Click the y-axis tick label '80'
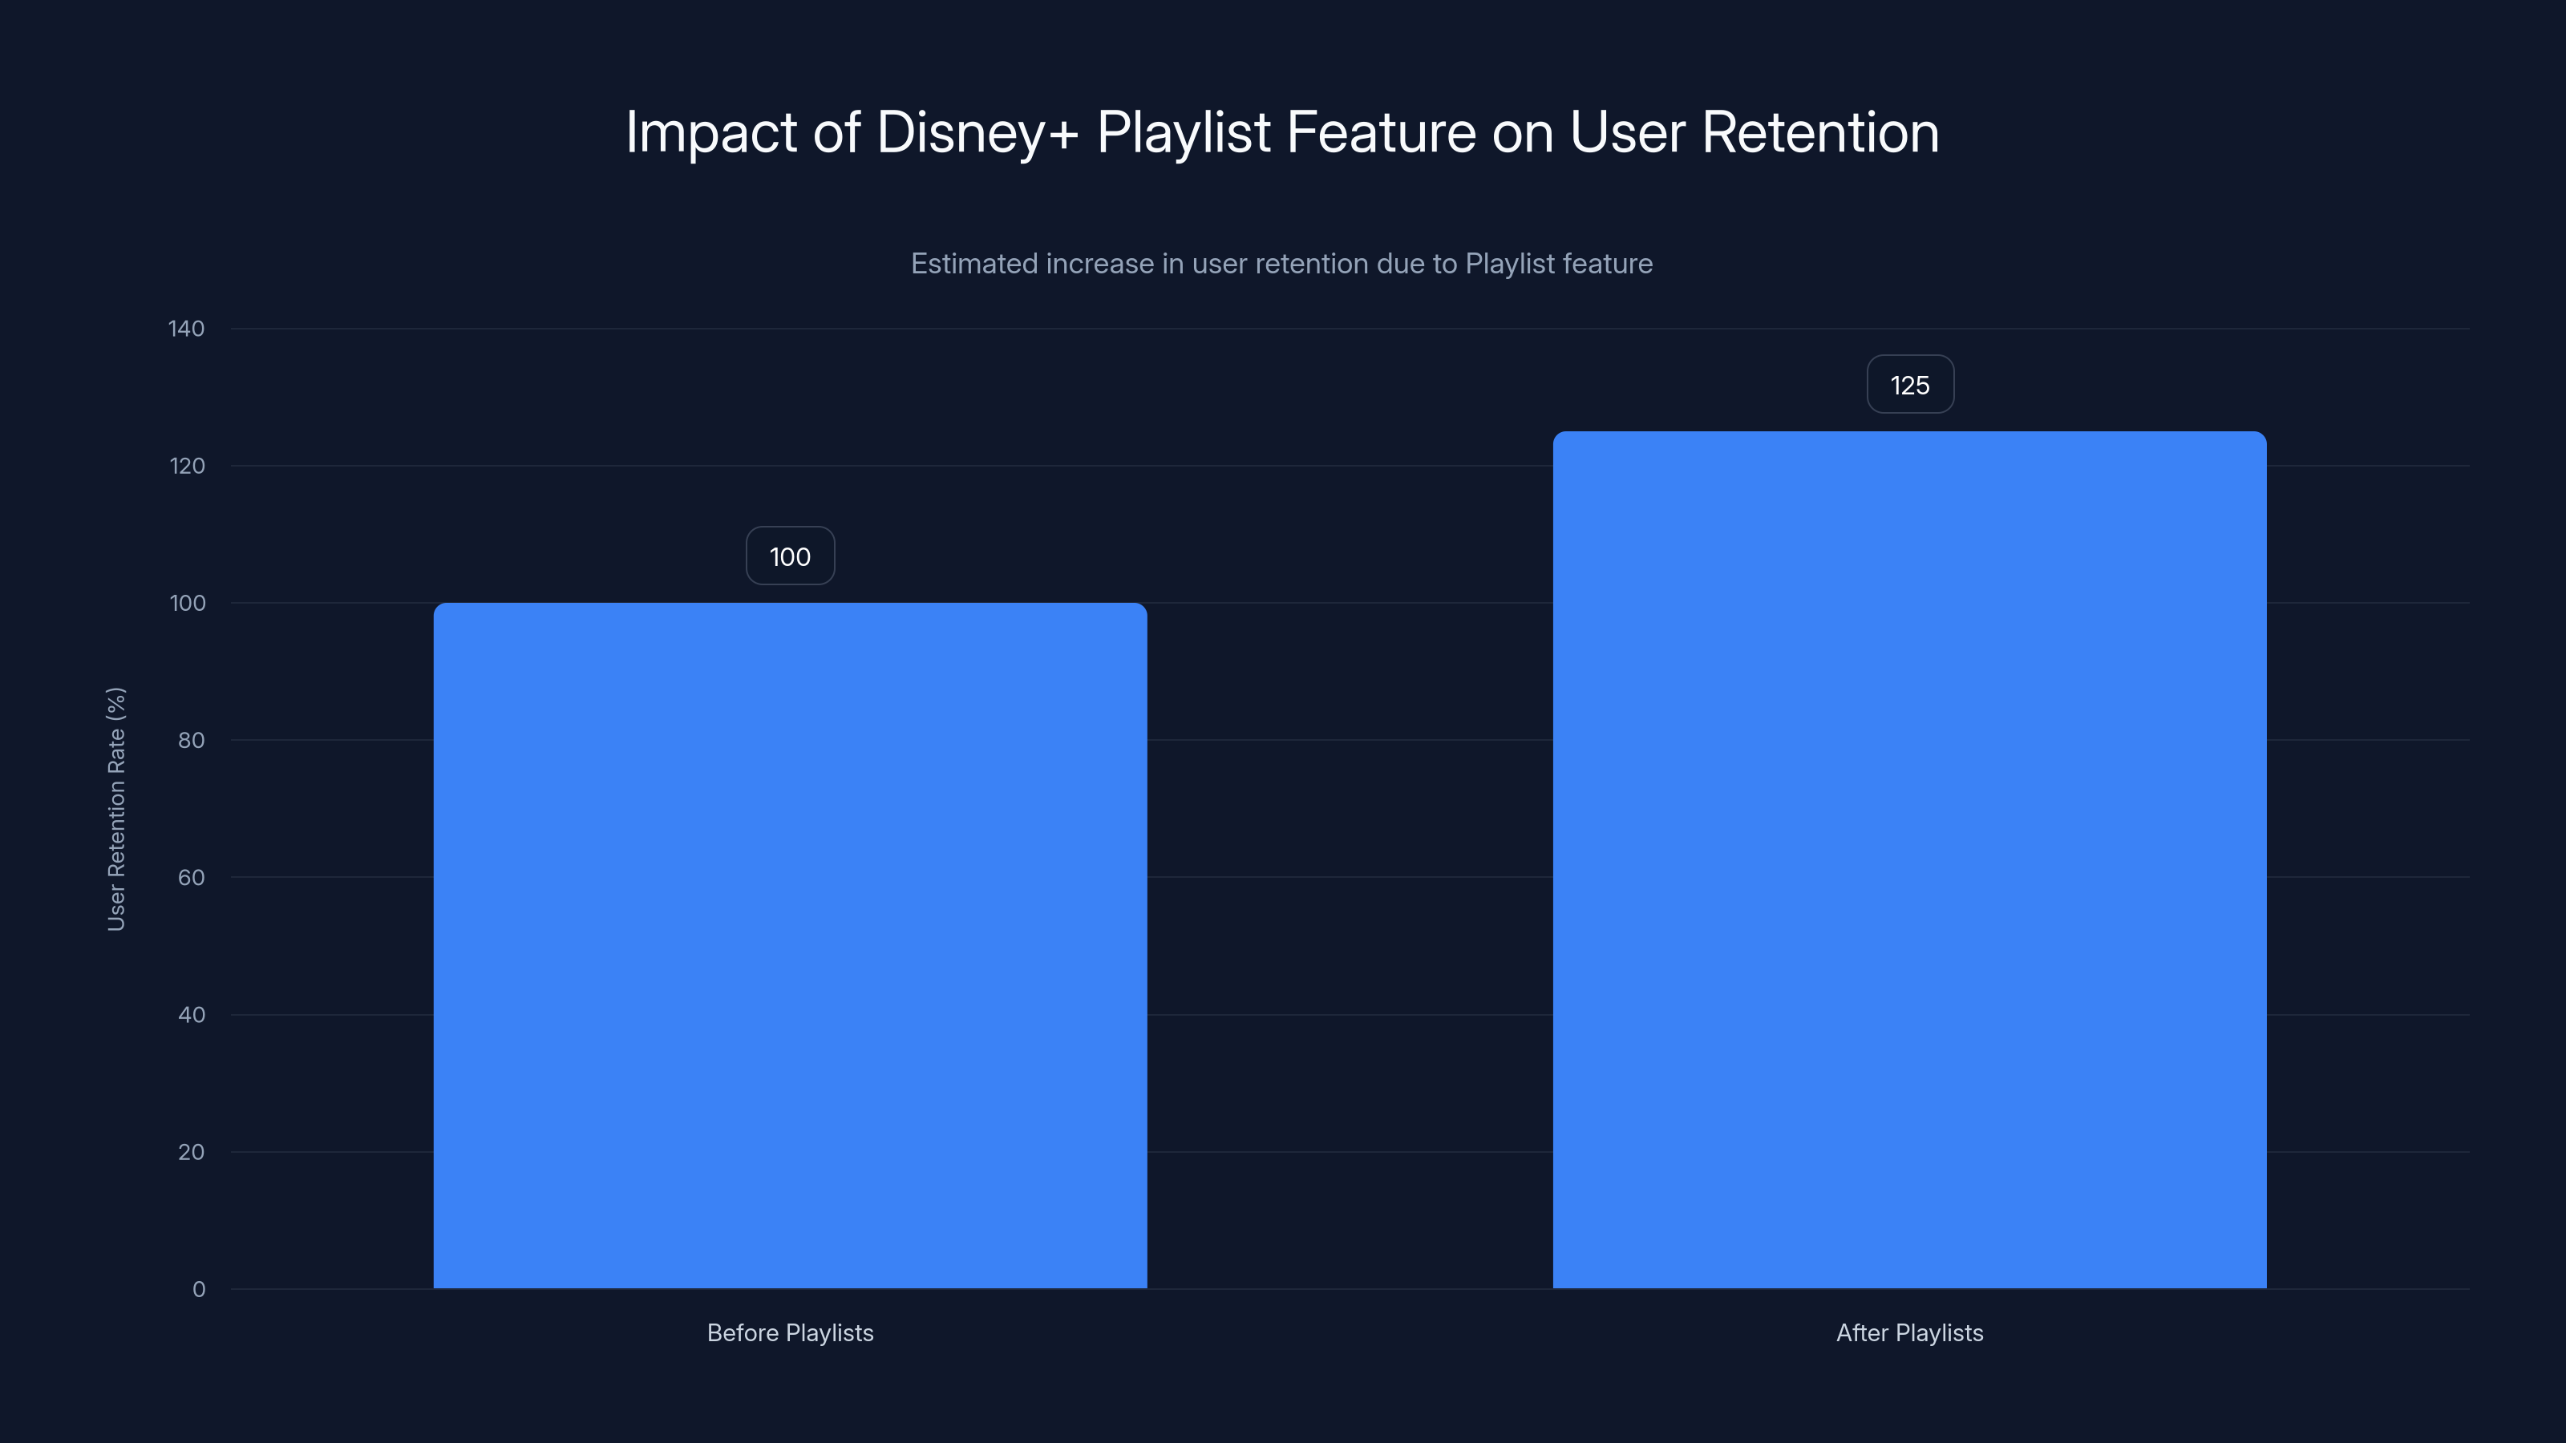 (192, 740)
